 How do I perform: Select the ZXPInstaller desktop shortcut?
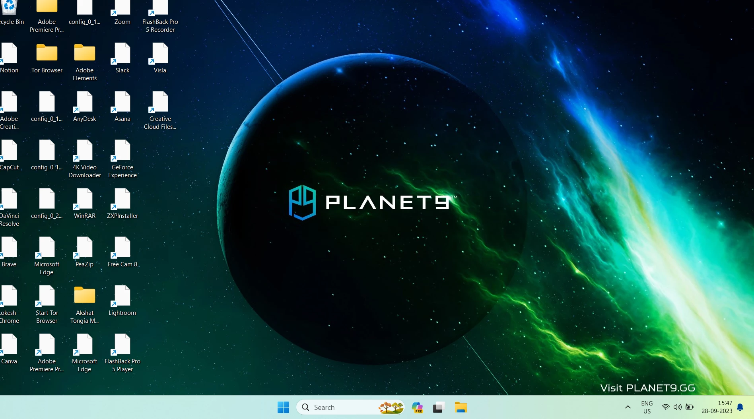point(122,204)
